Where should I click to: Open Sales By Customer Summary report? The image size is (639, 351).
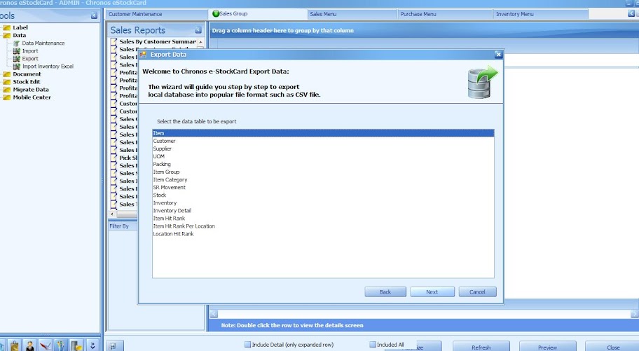coord(158,41)
